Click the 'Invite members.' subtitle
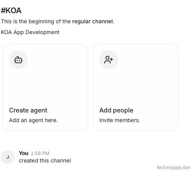The image size is (192, 171). coord(120,120)
